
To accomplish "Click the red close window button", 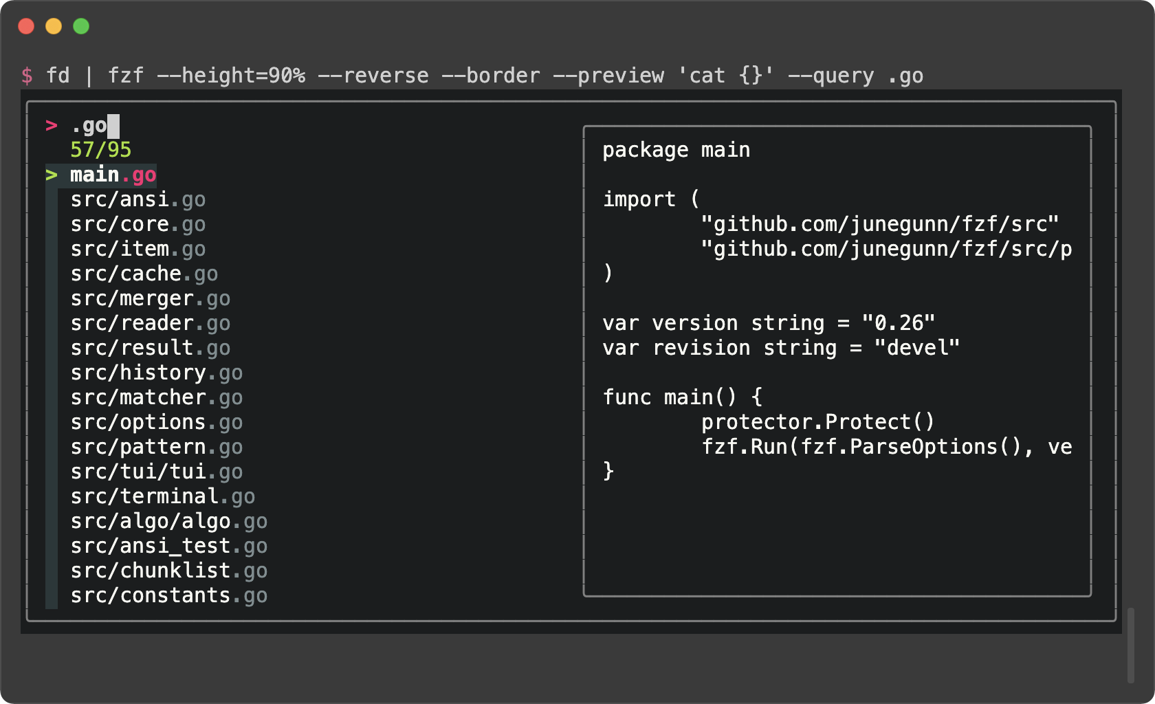I will [x=26, y=26].
